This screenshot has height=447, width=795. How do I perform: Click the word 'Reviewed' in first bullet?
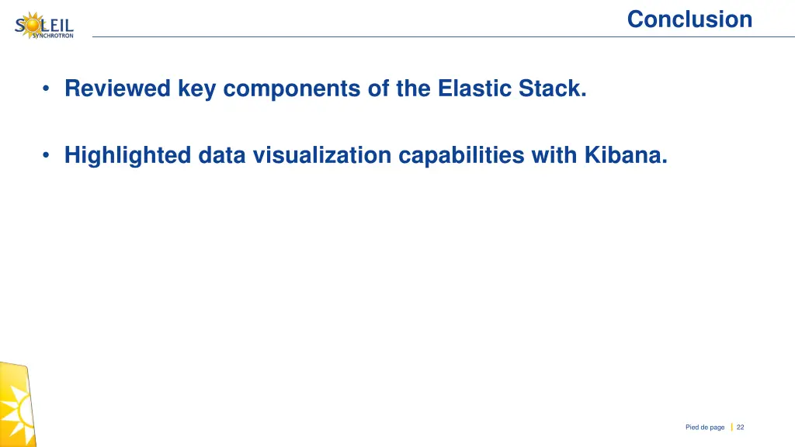coord(118,88)
